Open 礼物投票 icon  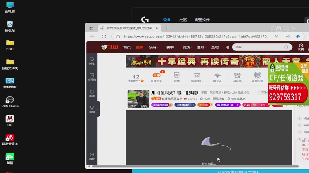(x=258, y=77)
